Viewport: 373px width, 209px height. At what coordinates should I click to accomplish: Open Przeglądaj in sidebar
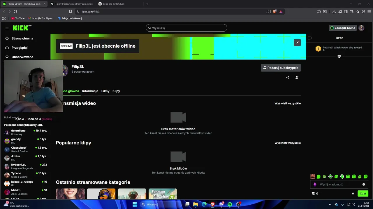coord(17,48)
